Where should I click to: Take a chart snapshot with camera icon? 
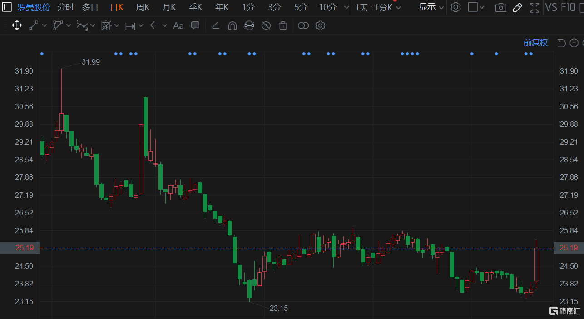pyautogui.click(x=500, y=7)
